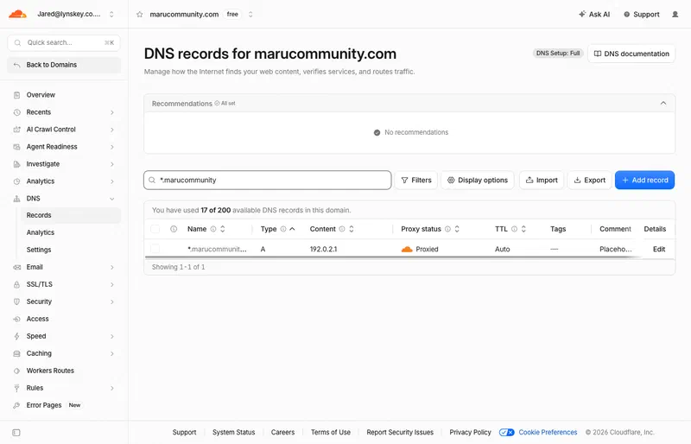Sort records by Proxy status arrows
The image size is (691, 444).
coord(457,229)
